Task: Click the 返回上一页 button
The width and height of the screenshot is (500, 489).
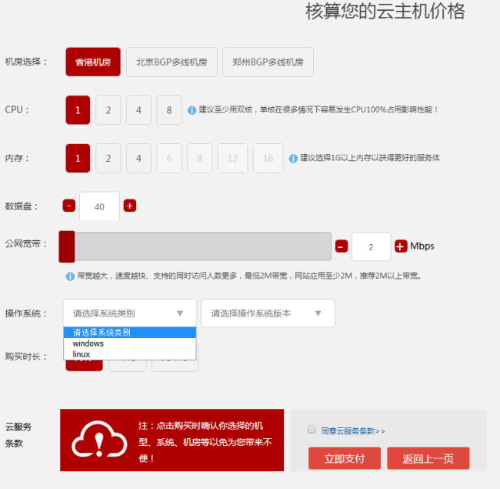Action: click(x=435, y=458)
